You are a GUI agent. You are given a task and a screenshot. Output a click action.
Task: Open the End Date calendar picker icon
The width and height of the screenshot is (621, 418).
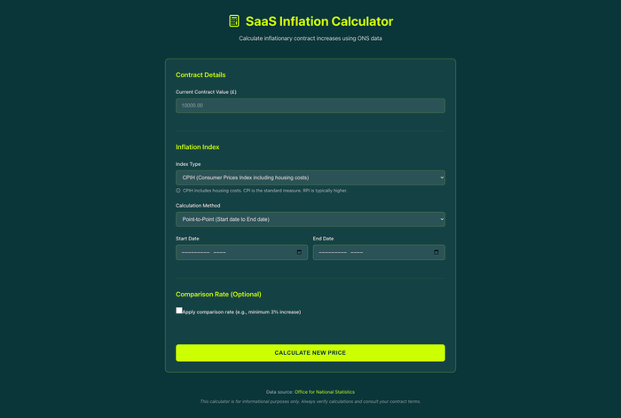(x=436, y=252)
